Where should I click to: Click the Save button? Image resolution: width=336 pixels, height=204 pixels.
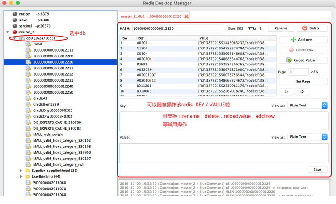pyautogui.click(x=317, y=169)
